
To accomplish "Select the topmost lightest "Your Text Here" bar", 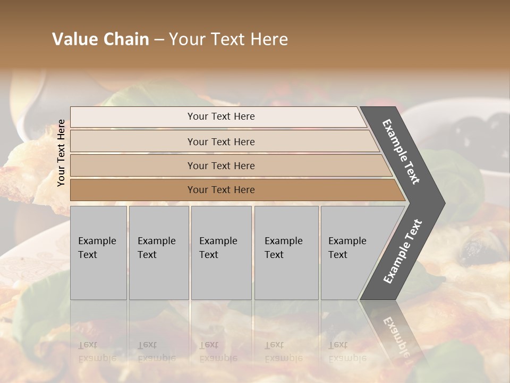I will point(220,116).
